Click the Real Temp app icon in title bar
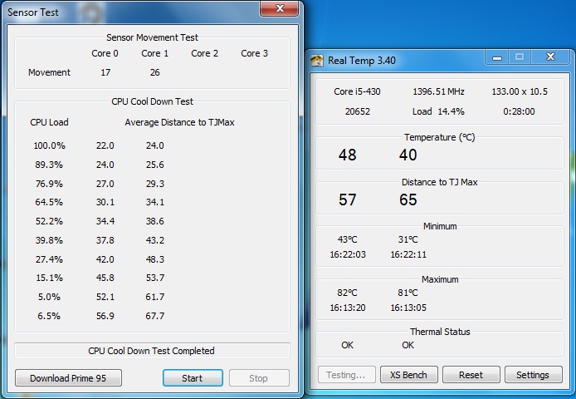 pos(317,61)
